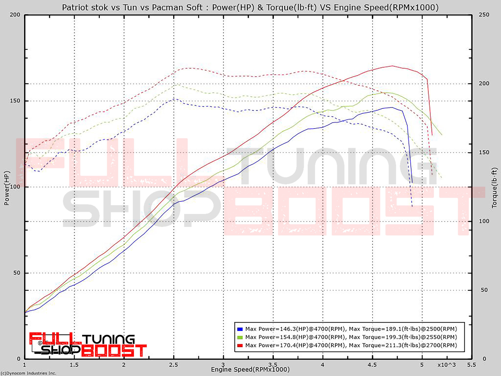Click the Engine Speed(RPMx1000) axis label

click(250, 369)
